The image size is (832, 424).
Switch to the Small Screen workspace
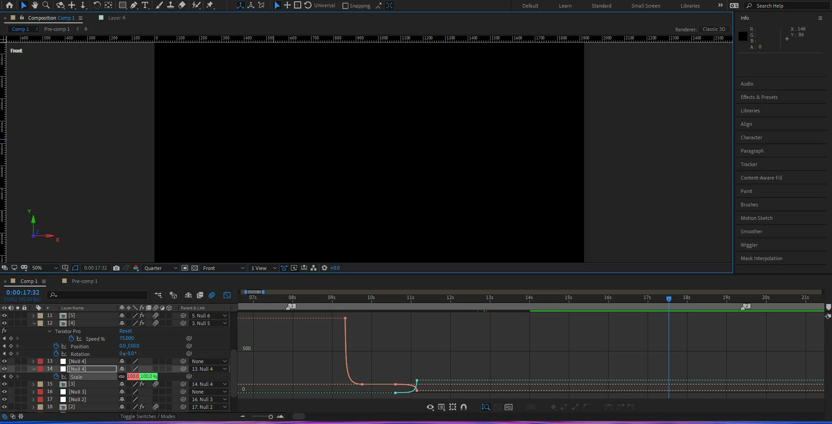645,6
